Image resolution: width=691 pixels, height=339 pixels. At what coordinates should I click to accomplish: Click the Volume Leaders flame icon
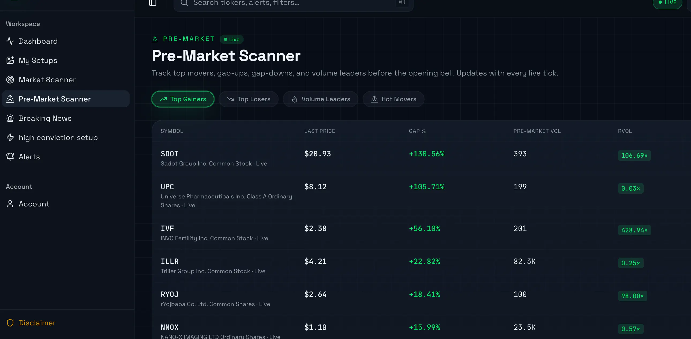[295, 99]
